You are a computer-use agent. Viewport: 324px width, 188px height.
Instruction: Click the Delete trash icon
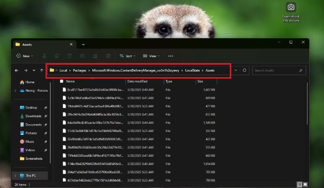(108, 56)
